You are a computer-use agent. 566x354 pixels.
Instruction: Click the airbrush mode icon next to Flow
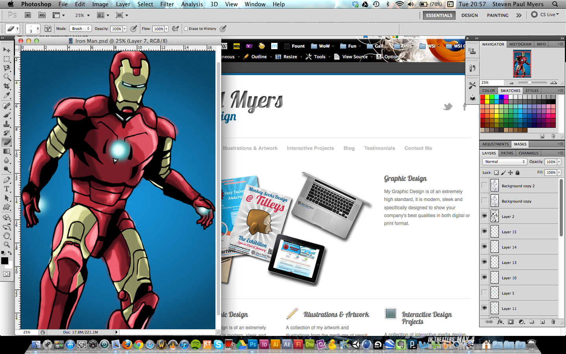click(x=176, y=29)
